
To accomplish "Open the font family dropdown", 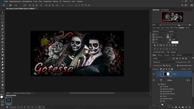I will point(160,31).
